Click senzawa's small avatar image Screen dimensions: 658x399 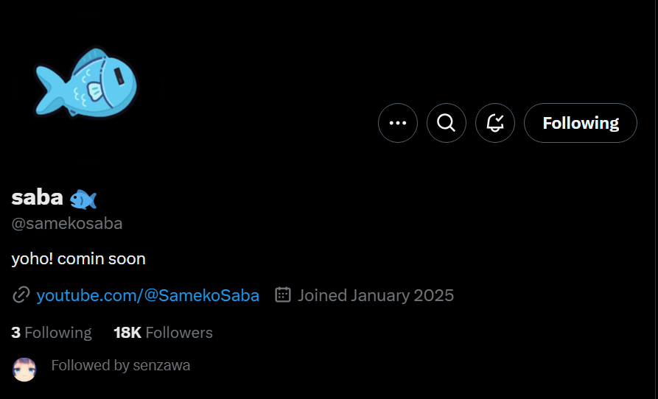(25, 368)
